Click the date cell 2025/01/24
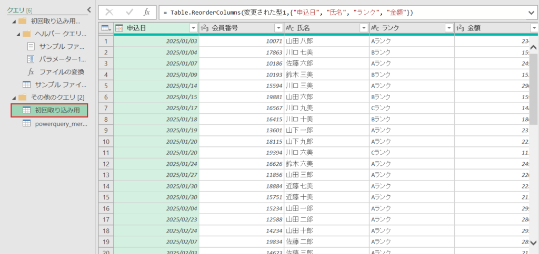Viewport: 539px width, 254px height. (156, 164)
